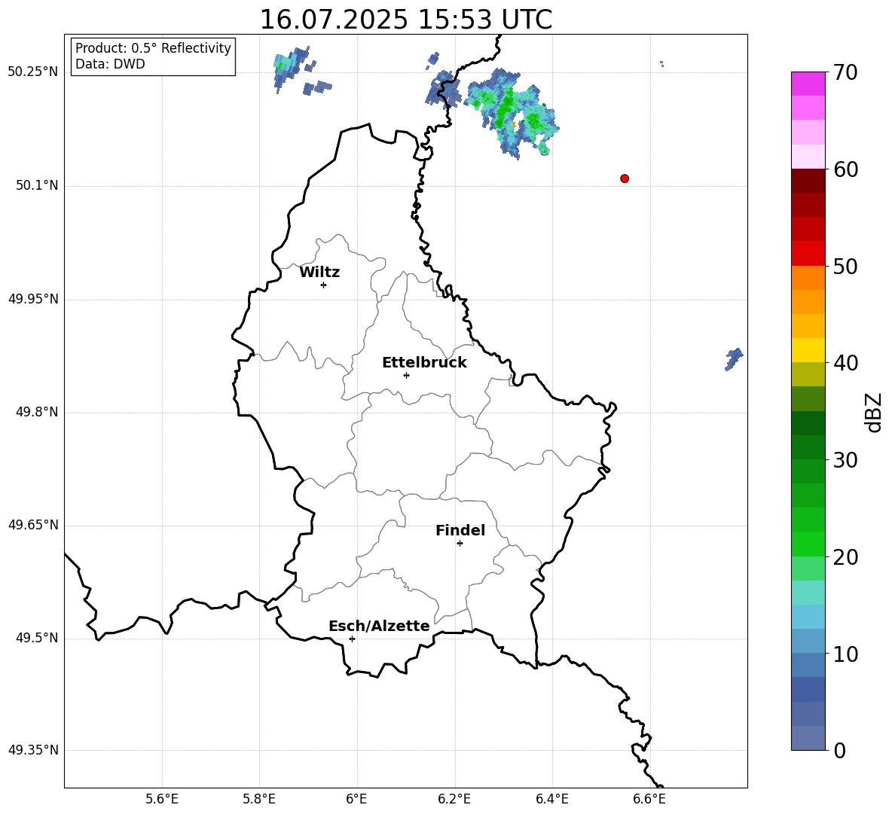Click the 49.35°N latitude label

33,750
